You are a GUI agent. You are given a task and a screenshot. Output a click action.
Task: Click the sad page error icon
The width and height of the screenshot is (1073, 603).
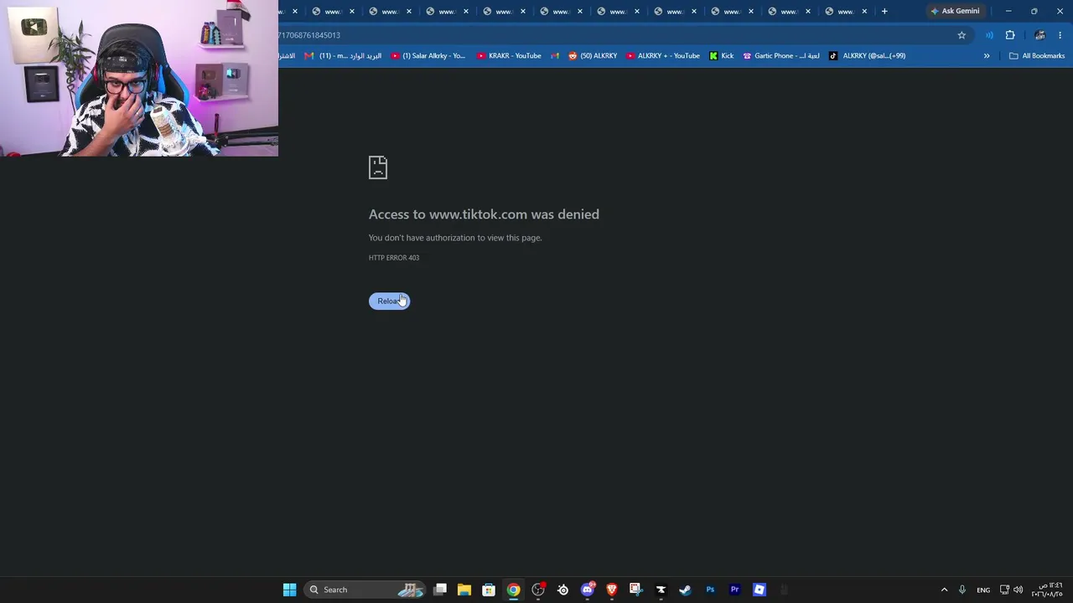tap(378, 167)
